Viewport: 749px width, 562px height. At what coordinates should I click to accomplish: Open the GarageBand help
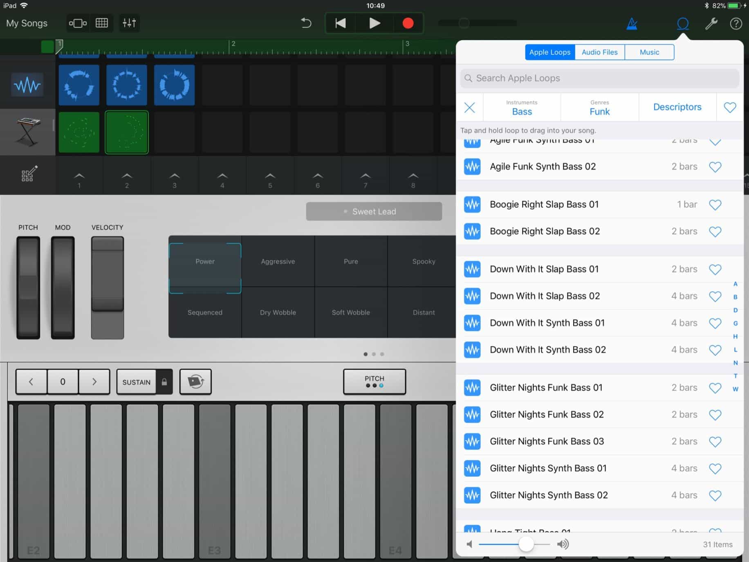coord(736,23)
